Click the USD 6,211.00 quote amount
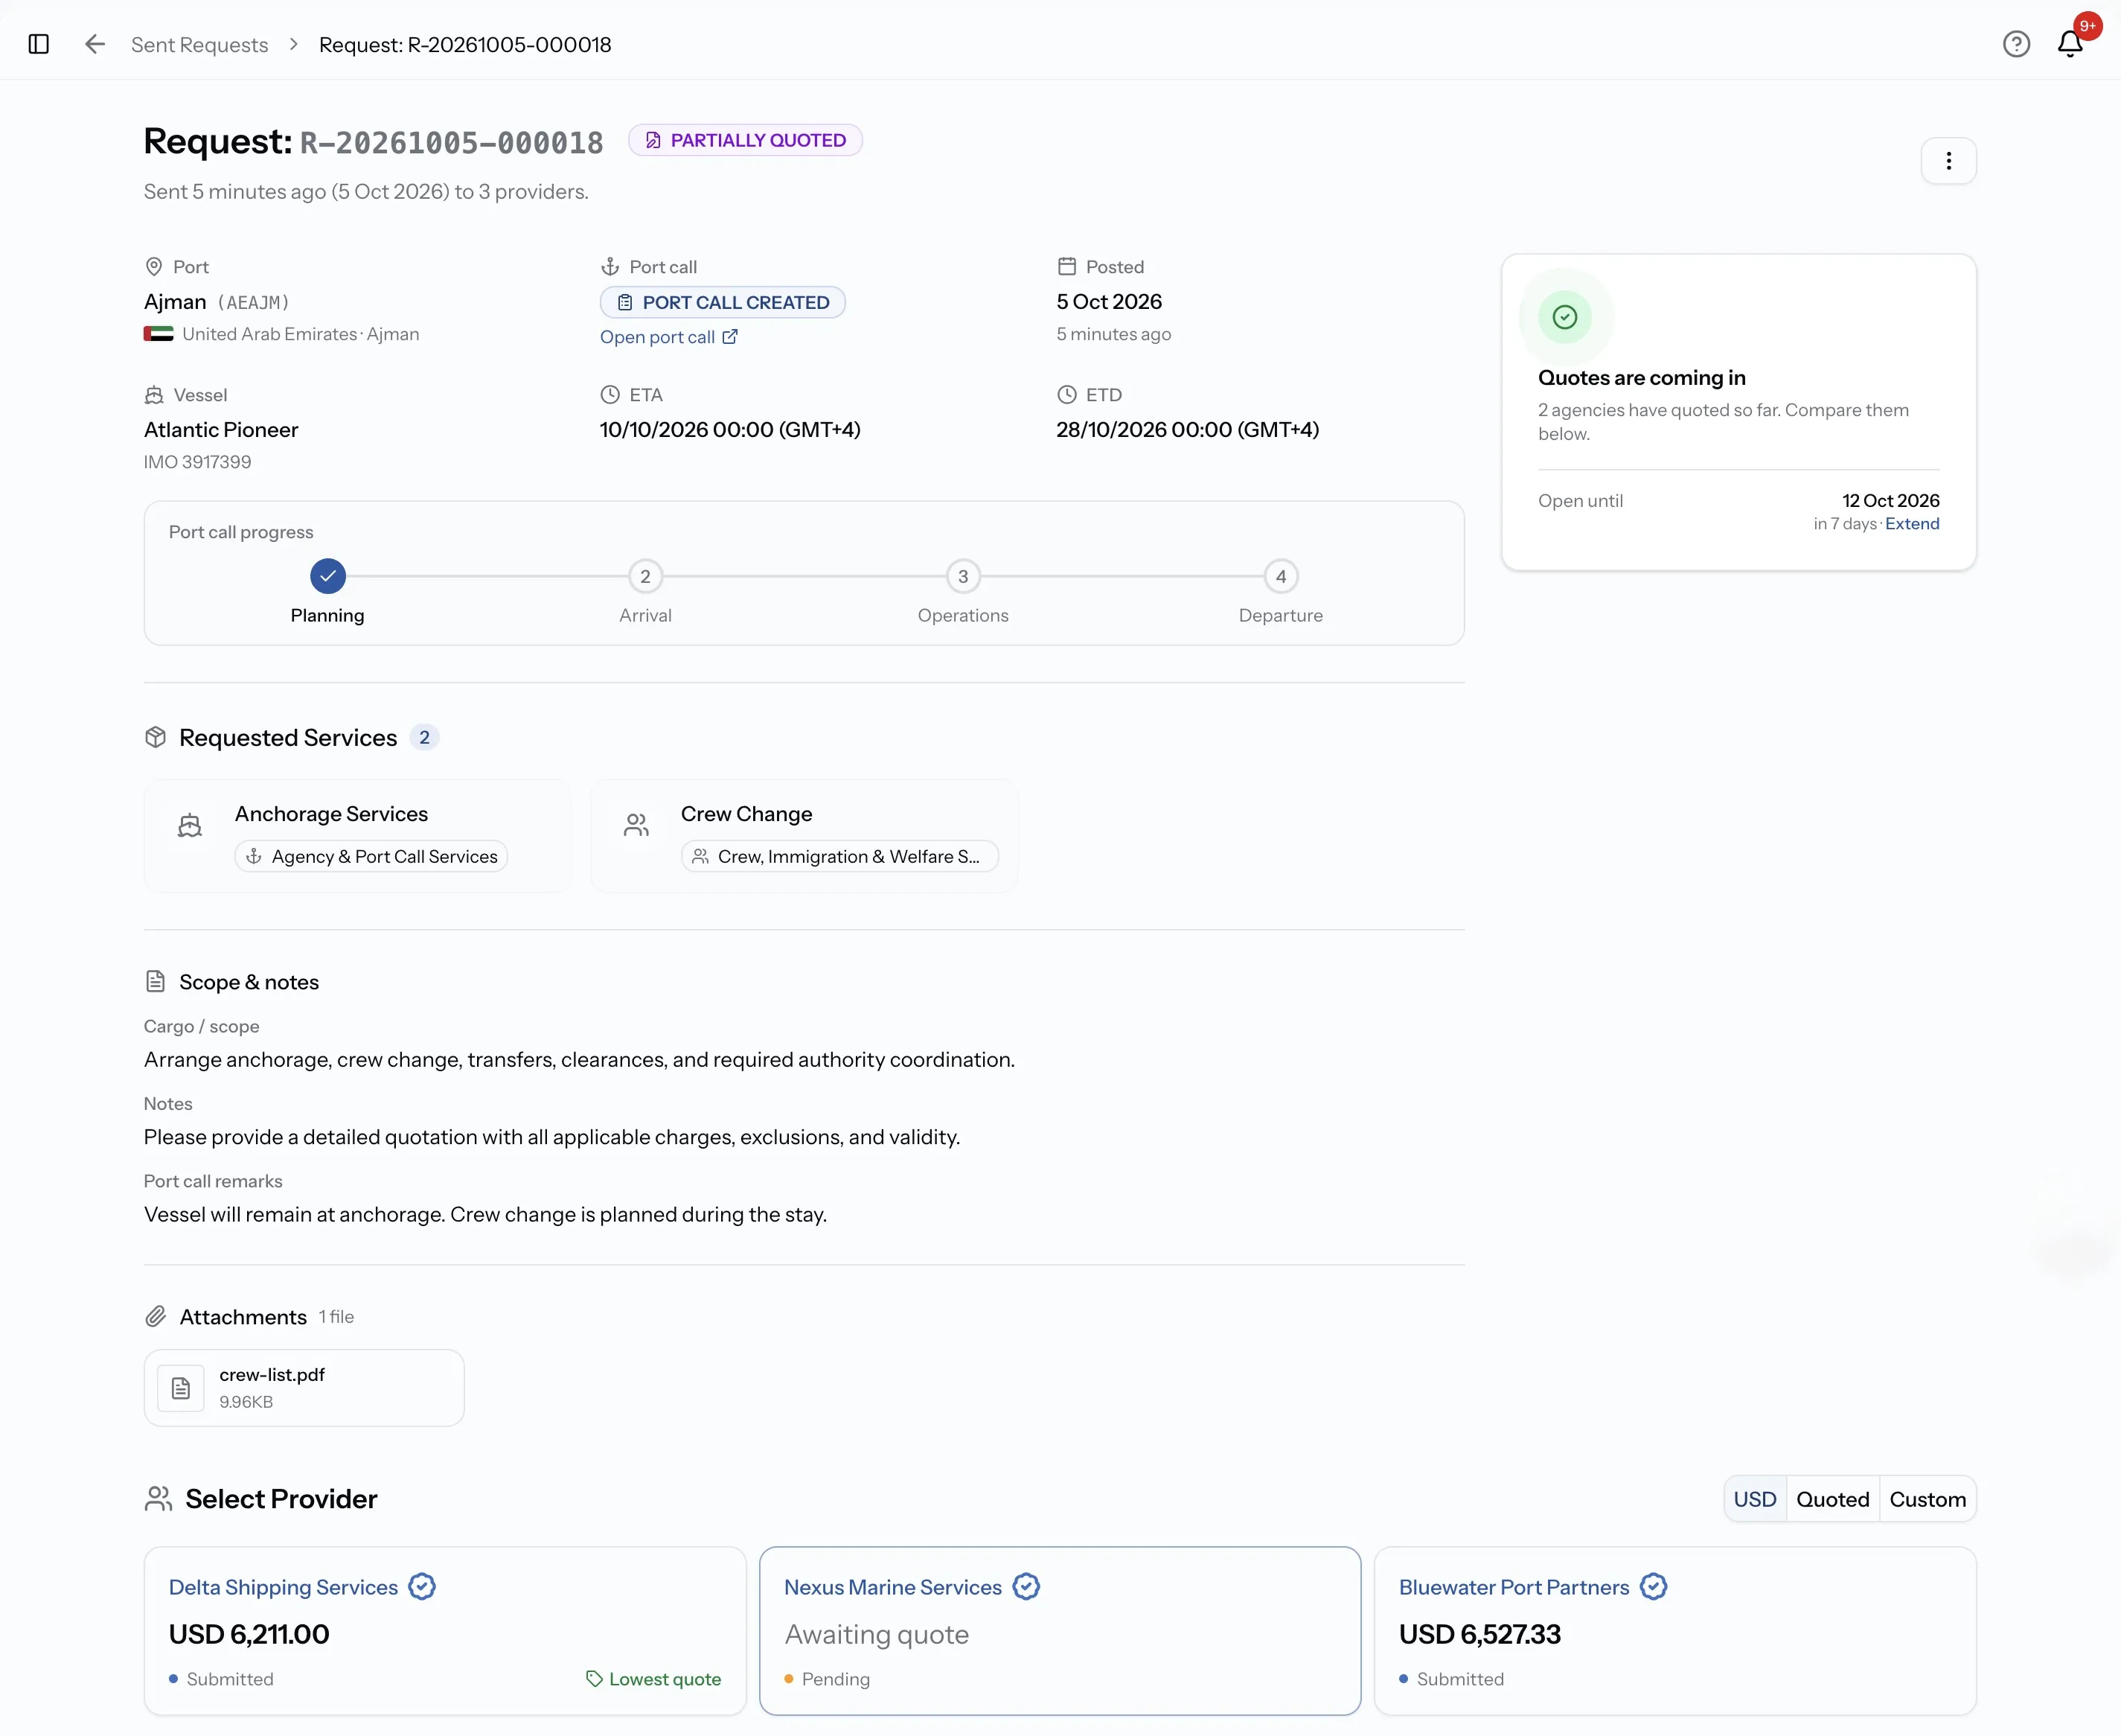 [249, 1635]
